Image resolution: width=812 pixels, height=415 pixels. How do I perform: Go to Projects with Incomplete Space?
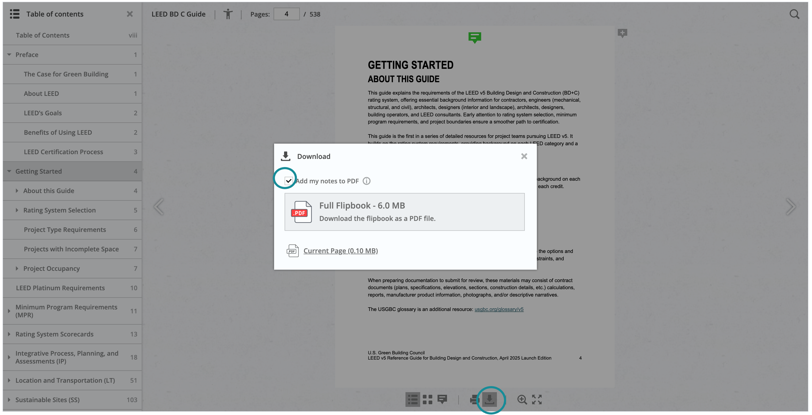[72, 249]
